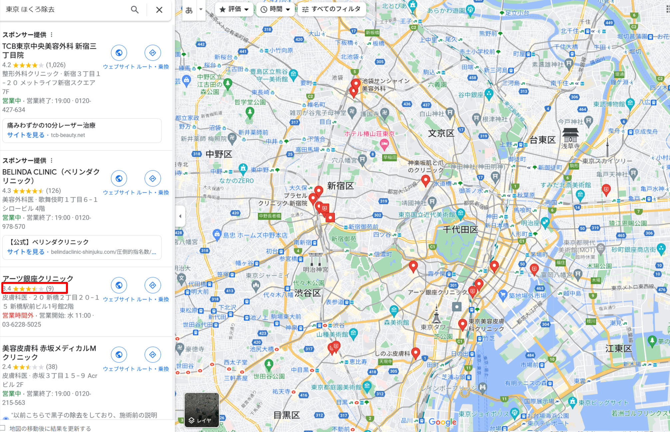Screen dimensions: 670x432
Task: Click the あ input language button
Action: point(189,10)
